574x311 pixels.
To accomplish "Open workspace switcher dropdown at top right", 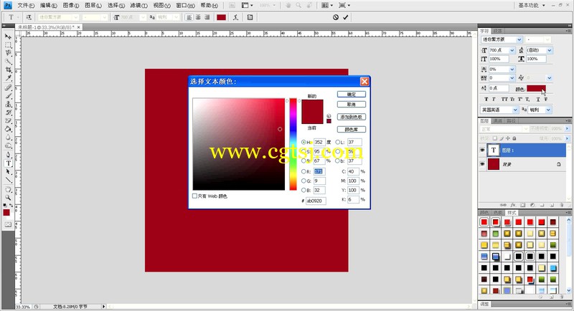I will tap(532, 5).
